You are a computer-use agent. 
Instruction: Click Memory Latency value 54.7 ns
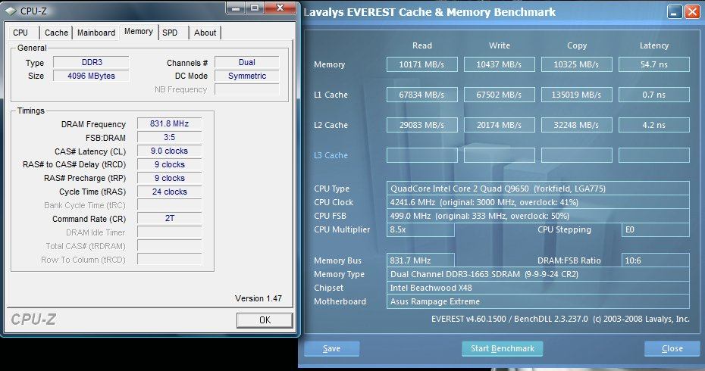pyautogui.click(x=653, y=64)
